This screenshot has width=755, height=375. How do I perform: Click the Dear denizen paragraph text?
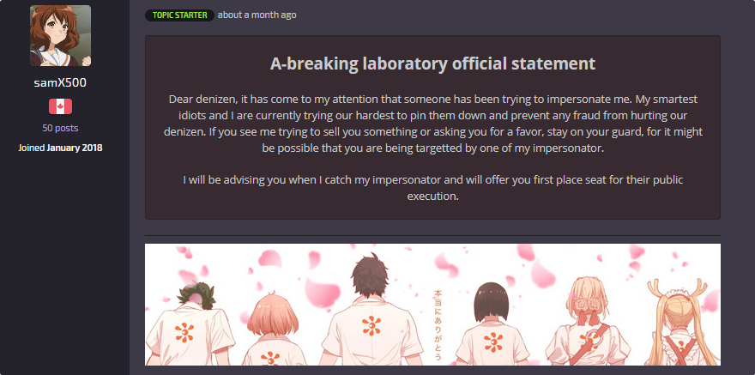[x=432, y=124]
